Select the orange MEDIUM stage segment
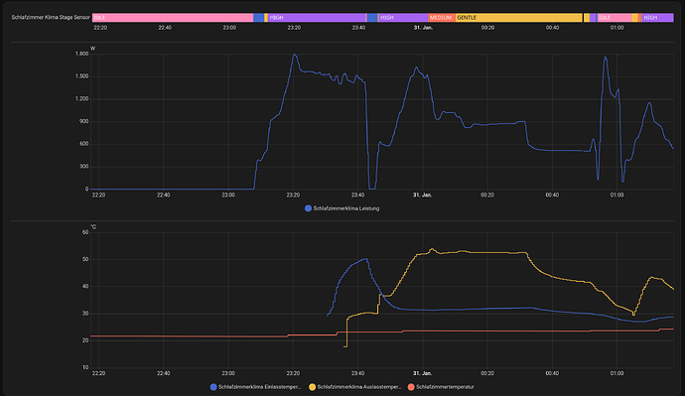Screen dimensions: 685x396 click(442, 18)
